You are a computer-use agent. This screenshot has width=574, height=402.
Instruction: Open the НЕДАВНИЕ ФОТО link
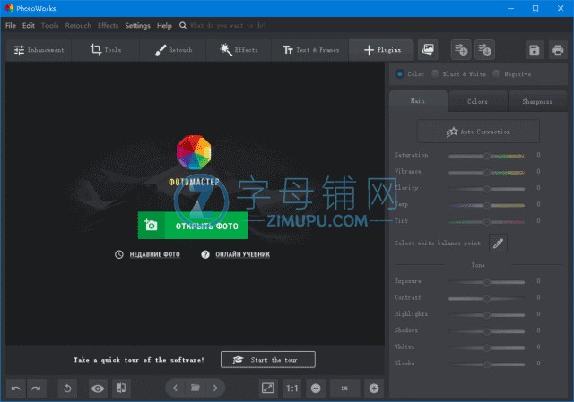(155, 254)
